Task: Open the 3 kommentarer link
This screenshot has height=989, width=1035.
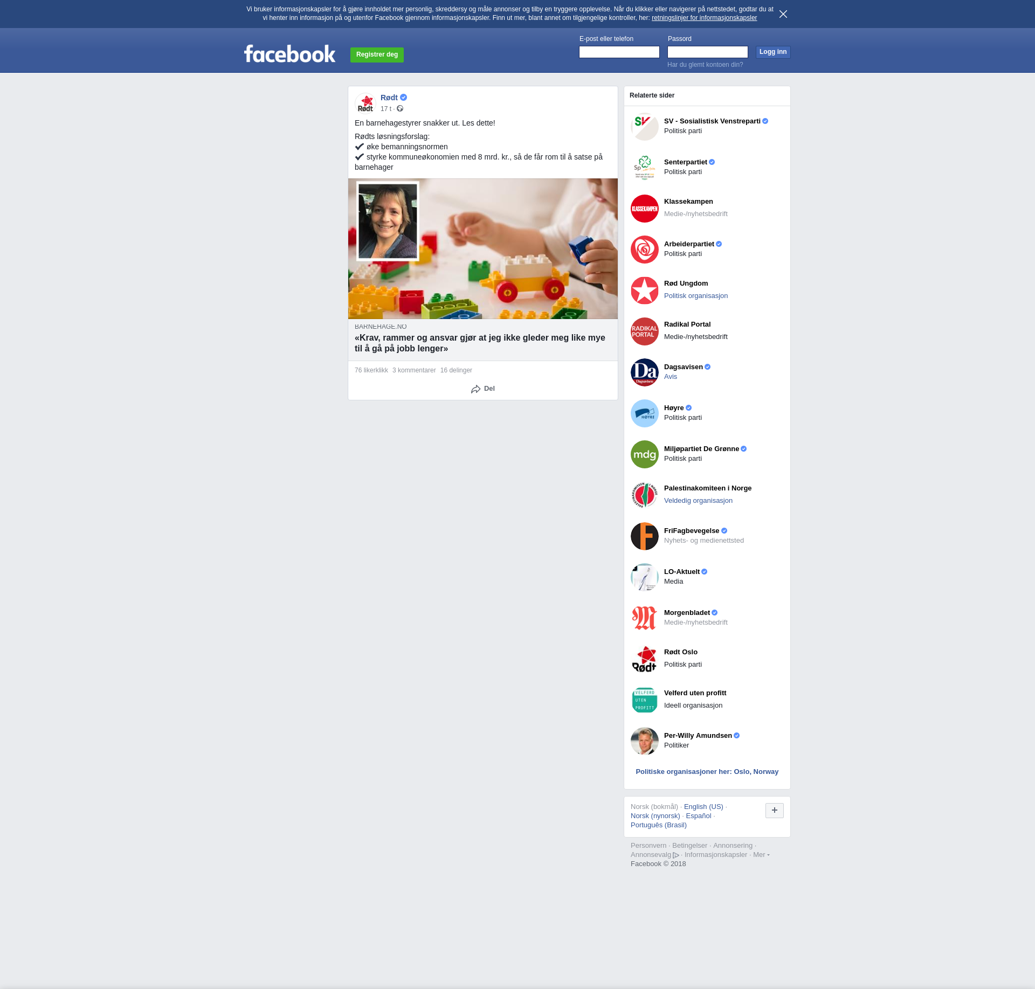Action: click(414, 370)
